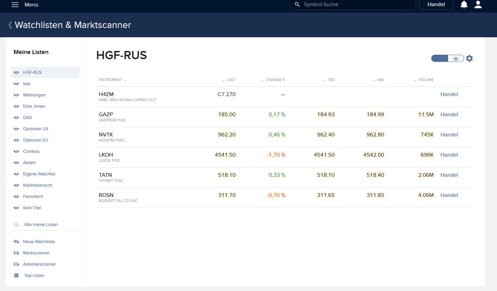The height and width of the screenshot is (291, 497).
Task: Click the eye icon beside Combos
Action: tap(16, 151)
